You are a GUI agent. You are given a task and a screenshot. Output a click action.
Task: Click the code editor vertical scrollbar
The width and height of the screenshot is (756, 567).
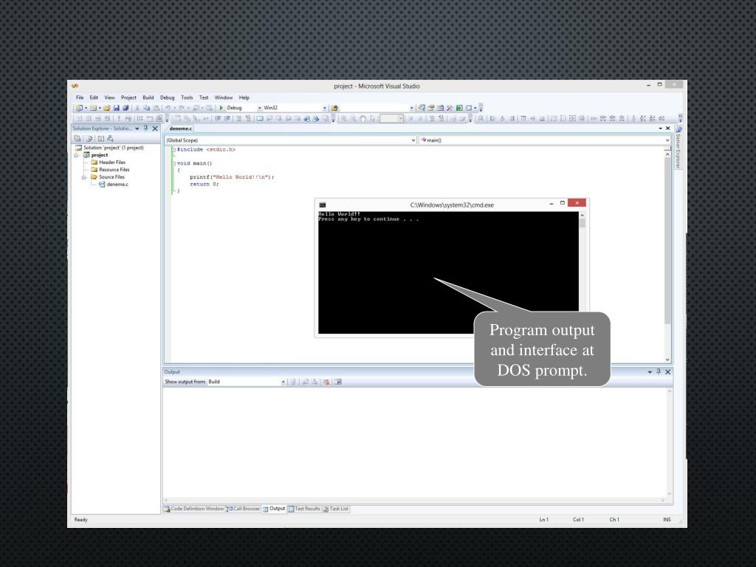[667, 255]
